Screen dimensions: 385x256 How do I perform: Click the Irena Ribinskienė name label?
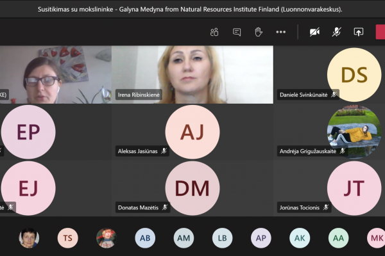coord(139,95)
